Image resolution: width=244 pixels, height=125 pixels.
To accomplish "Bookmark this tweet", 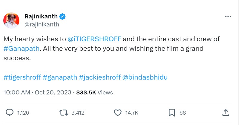I will (x=171, y=113).
